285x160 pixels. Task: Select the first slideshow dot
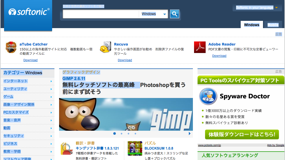114,133
